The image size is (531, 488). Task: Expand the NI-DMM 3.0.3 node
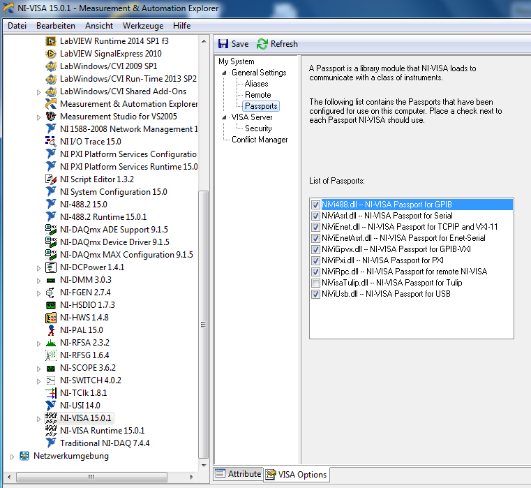click(38, 281)
